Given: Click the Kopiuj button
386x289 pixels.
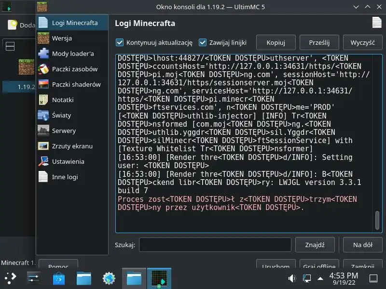Looking at the screenshot, I should [276, 42].
